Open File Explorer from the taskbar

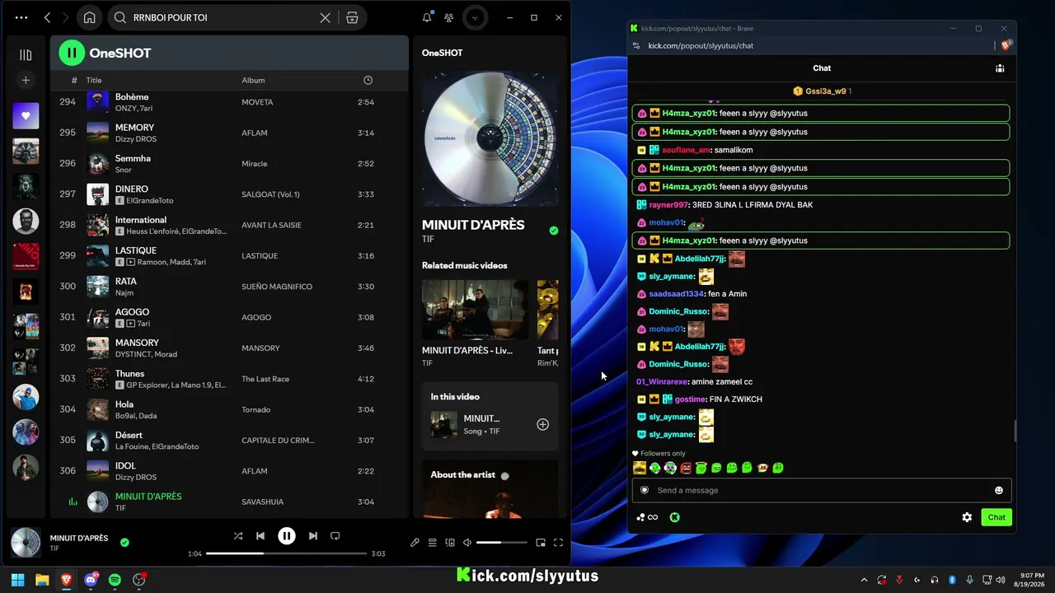[x=42, y=580]
